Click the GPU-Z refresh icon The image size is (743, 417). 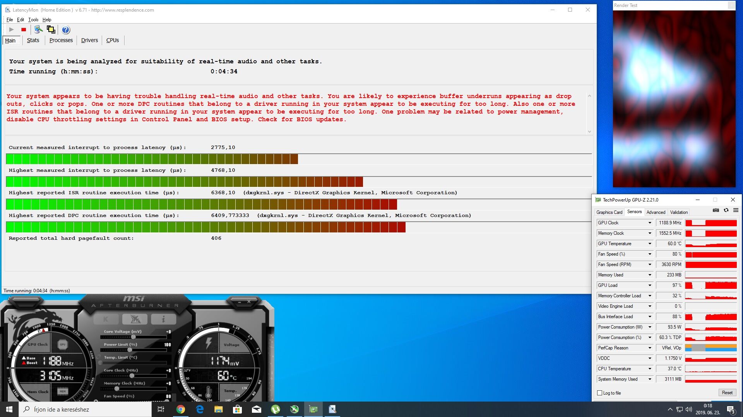pyautogui.click(x=726, y=210)
